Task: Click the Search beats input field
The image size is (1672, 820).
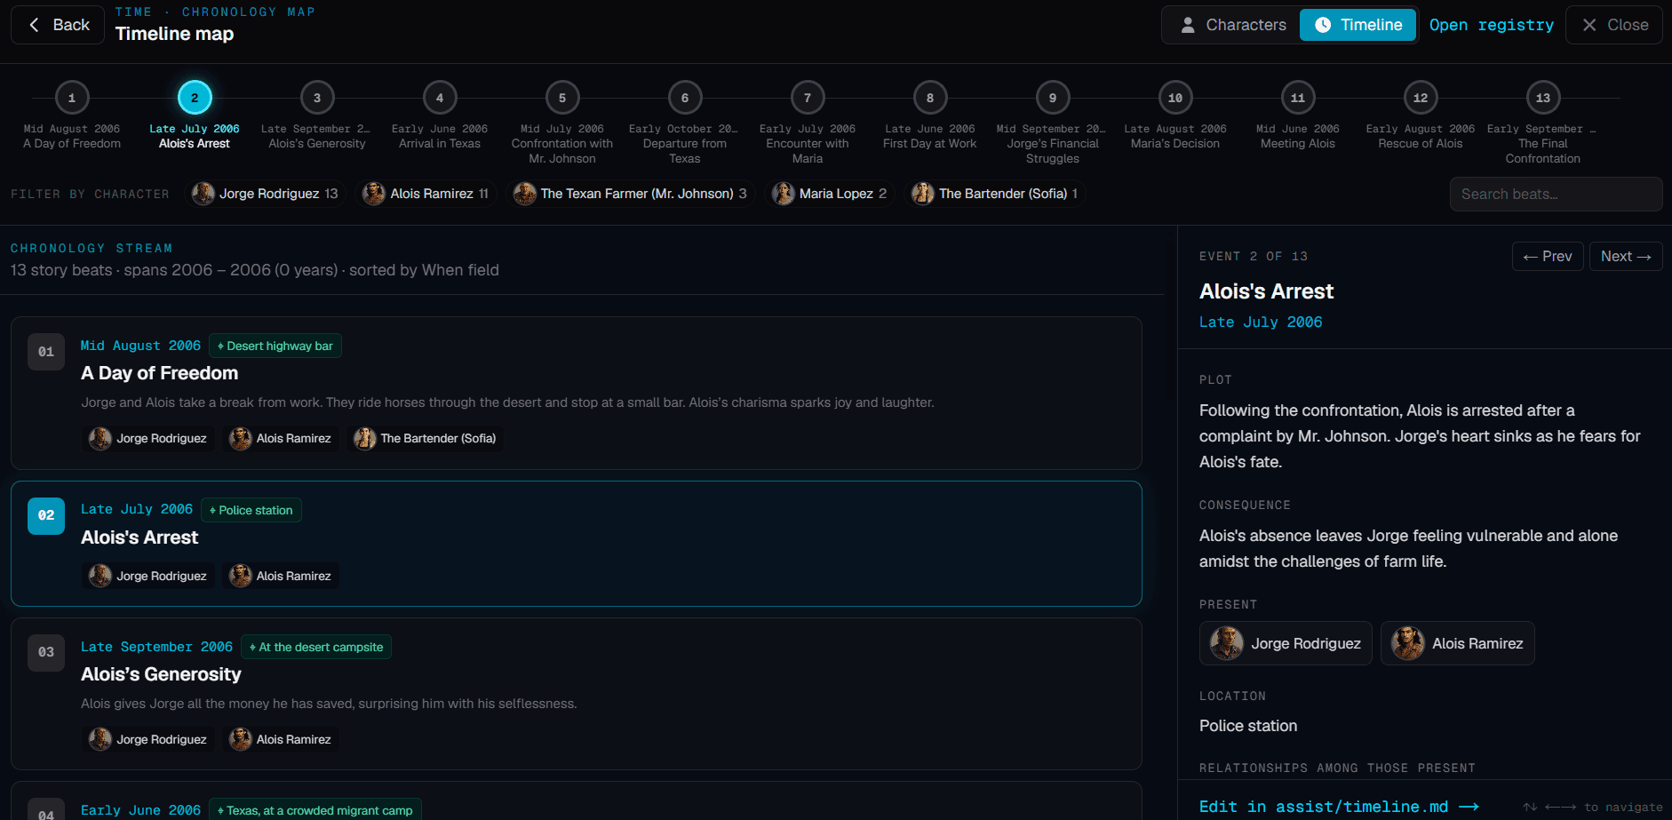Action: pos(1556,194)
